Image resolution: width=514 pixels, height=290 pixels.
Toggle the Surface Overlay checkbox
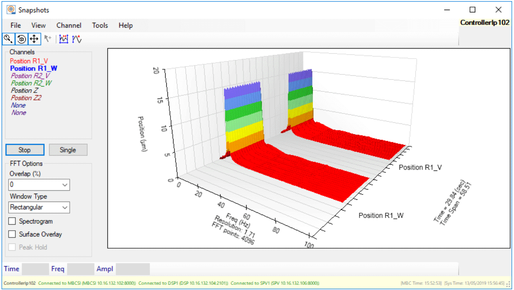click(x=12, y=234)
